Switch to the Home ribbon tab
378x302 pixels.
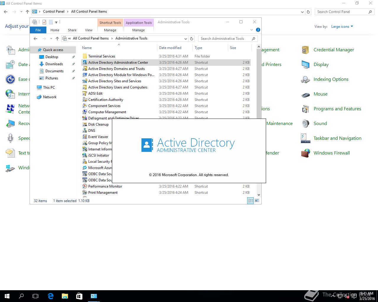click(x=55, y=30)
